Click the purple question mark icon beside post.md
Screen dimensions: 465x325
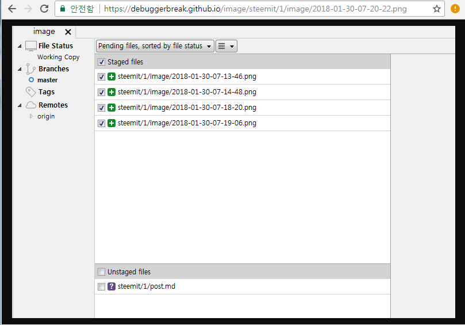(112, 286)
